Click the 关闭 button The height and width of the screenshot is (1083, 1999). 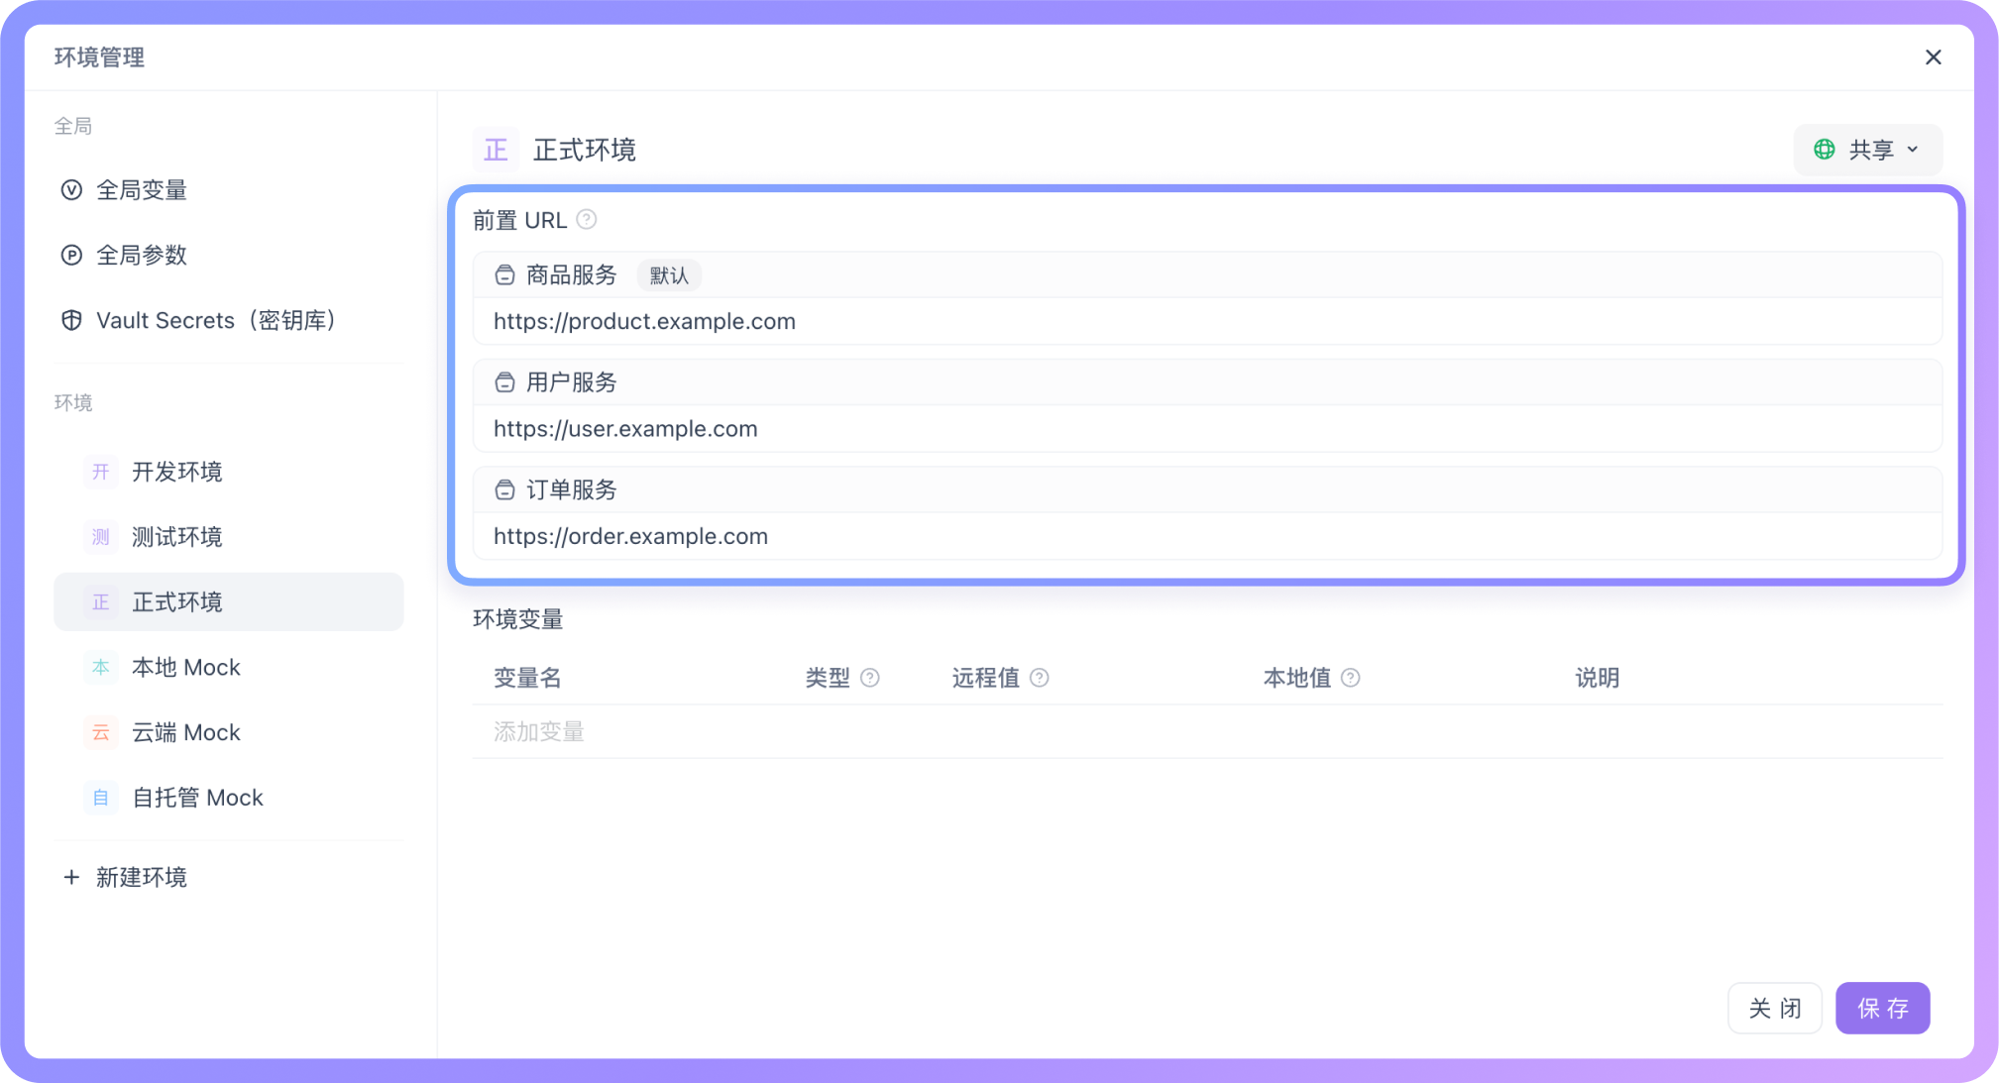(1774, 1008)
